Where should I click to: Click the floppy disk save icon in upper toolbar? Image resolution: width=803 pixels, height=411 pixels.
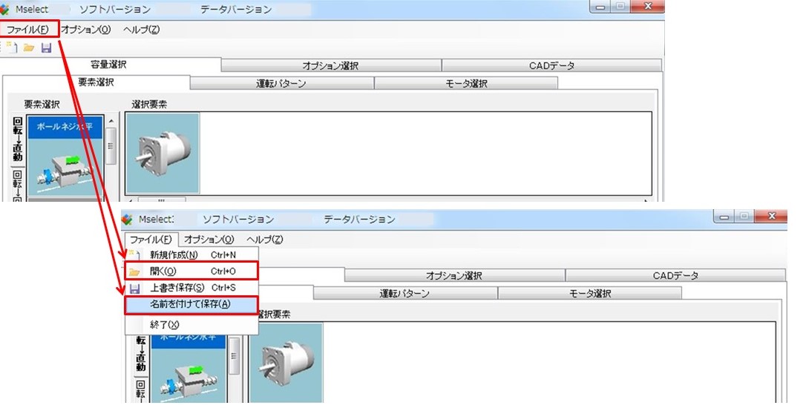point(46,47)
